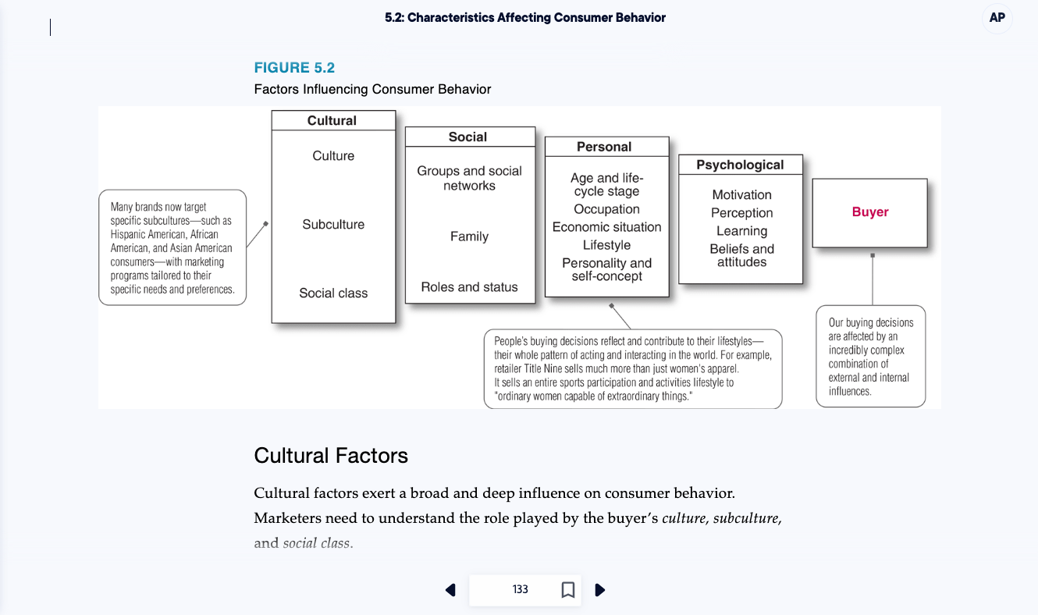Click Subculture in the Cultural box
This screenshot has height=615, width=1038.
[333, 225]
